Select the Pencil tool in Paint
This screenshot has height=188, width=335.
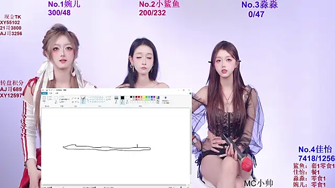point(73,98)
